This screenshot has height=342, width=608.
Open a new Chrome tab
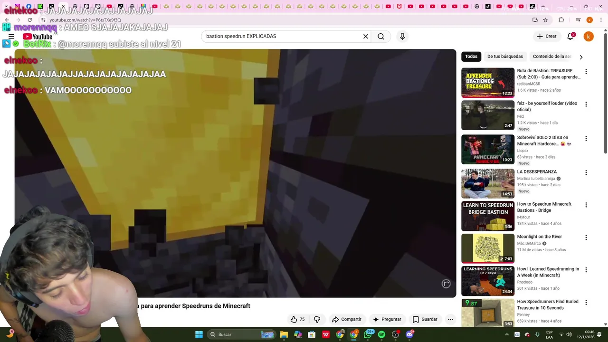pyautogui.click(x=543, y=7)
